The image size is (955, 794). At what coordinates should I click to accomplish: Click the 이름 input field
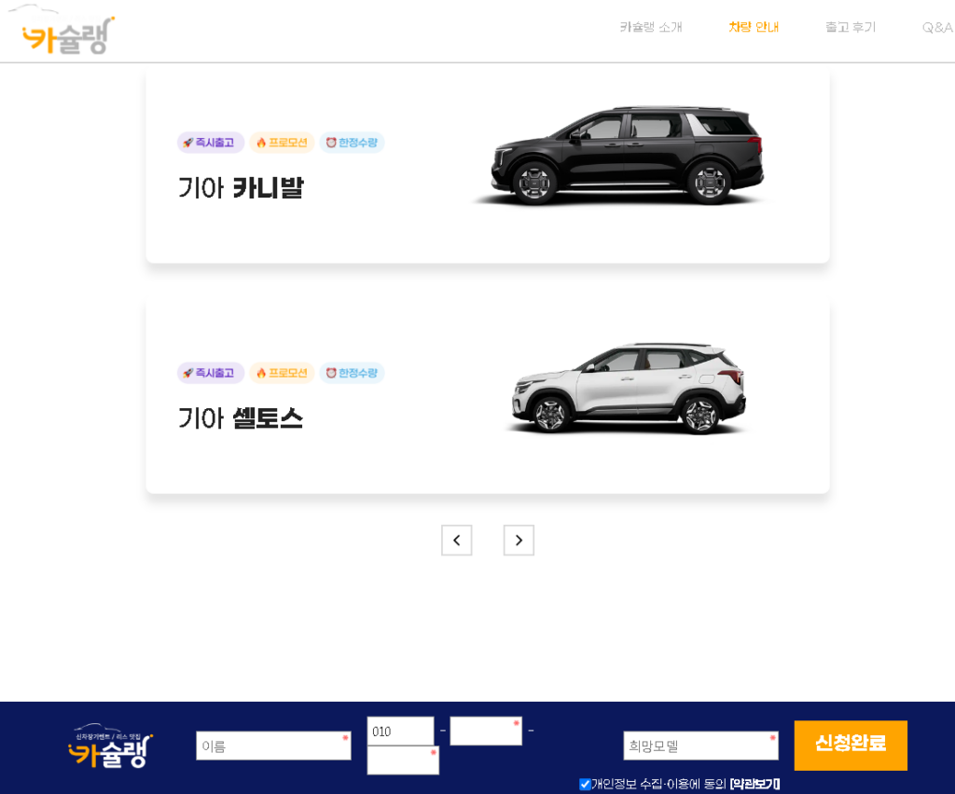272,746
